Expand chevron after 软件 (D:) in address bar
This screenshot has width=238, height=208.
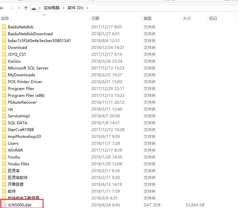pos(86,8)
